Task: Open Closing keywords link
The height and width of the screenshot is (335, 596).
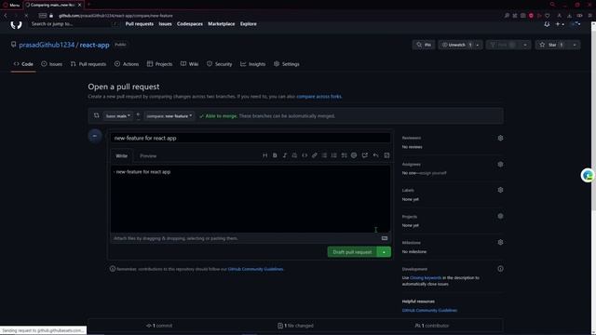Action: (x=426, y=277)
